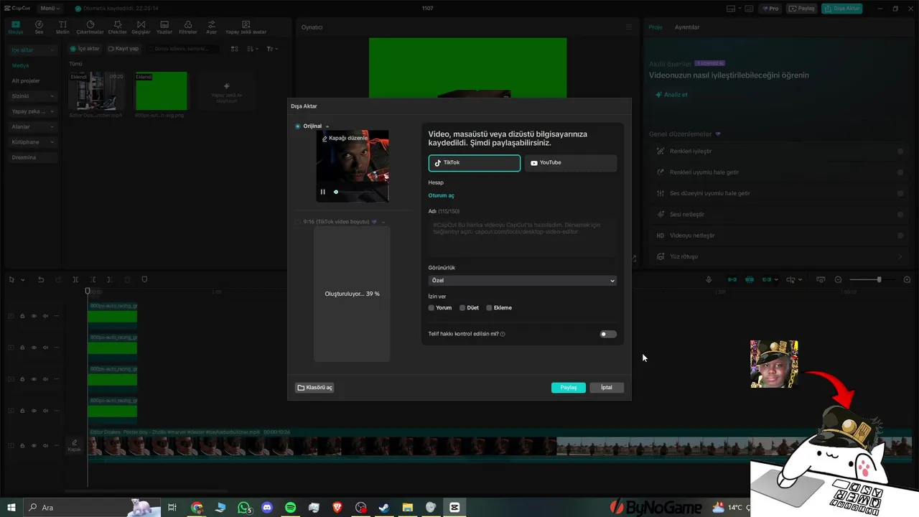Select Alt projeler in the left sidebar

[26, 81]
